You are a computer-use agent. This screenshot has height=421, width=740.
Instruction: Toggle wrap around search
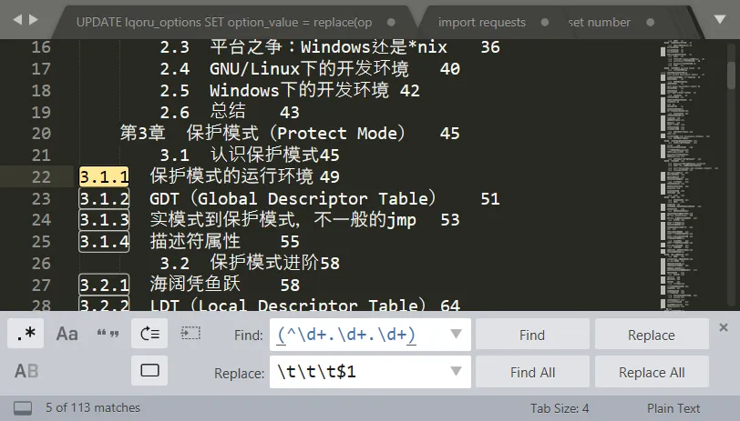(x=149, y=334)
